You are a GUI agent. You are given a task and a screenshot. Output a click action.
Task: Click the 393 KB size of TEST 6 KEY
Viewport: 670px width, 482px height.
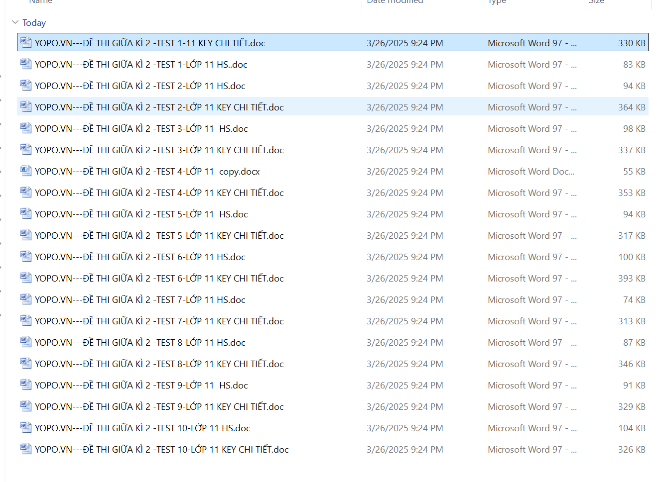click(x=631, y=279)
